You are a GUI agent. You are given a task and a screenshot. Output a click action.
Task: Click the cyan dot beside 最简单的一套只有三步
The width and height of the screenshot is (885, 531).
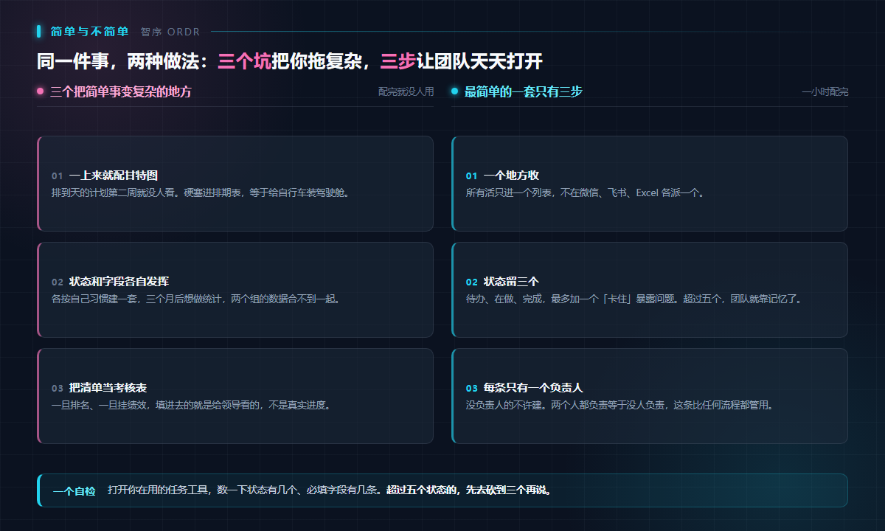[454, 91]
